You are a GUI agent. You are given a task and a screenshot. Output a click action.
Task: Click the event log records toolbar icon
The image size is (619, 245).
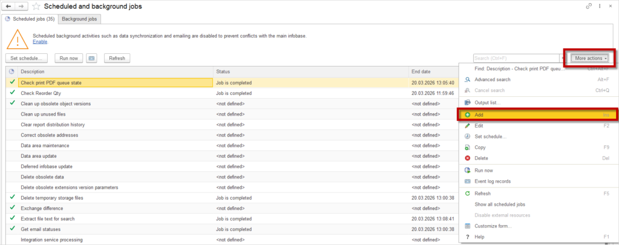click(x=92, y=58)
